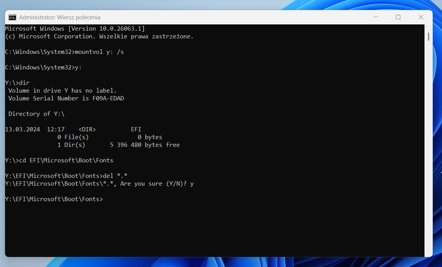Click the 'Microsoft Windows [Version 10.0.26063.1]' line
This screenshot has height=267, width=442.
(x=75, y=29)
